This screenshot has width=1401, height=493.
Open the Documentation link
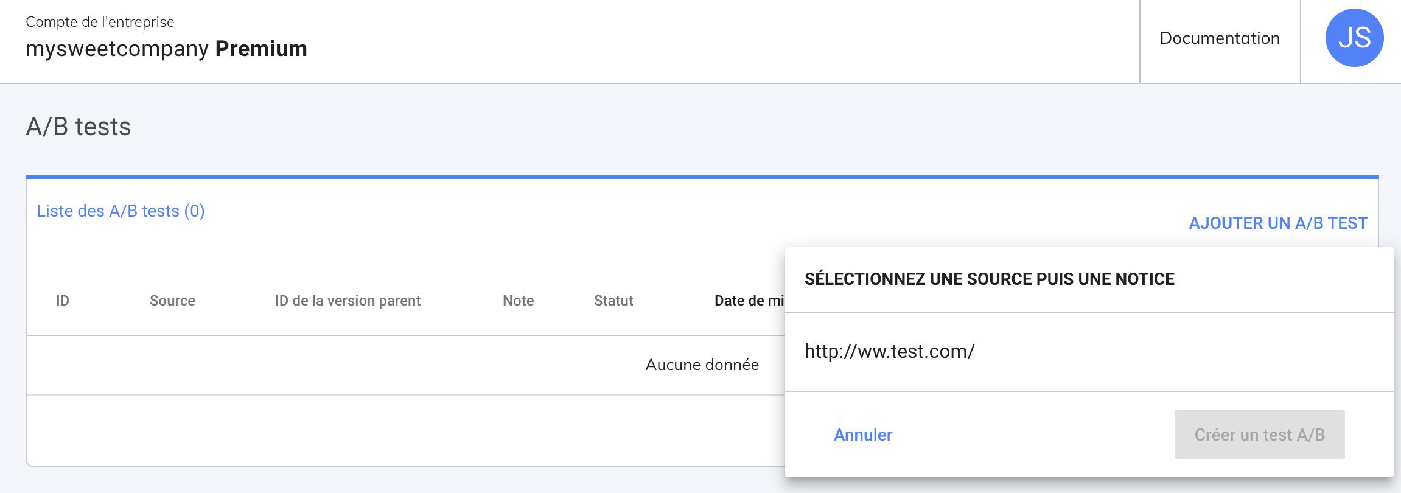(1220, 38)
